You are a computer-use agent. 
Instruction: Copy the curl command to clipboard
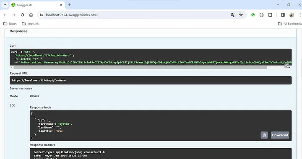pos(287,66)
